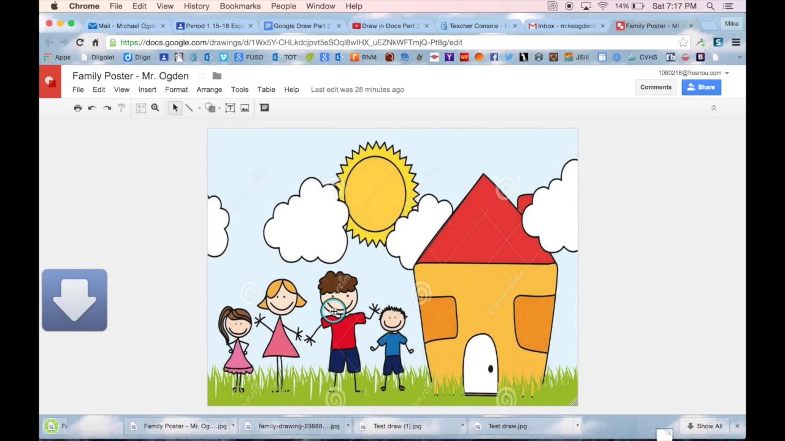Switch to the Google Draw Part 2 tab
785x441 pixels.
pyautogui.click(x=302, y=26)
